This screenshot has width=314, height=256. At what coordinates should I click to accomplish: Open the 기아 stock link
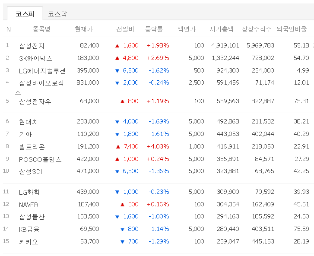click(x=25, y=134)
